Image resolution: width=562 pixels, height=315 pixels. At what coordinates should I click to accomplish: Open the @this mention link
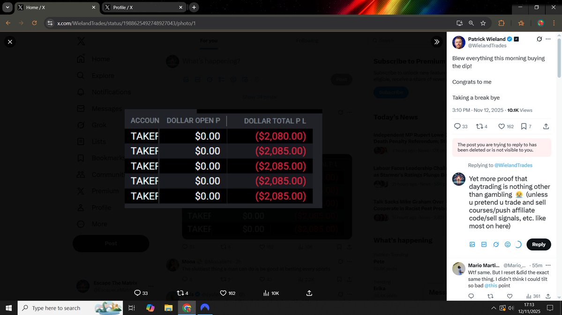[x=491, y=286]
